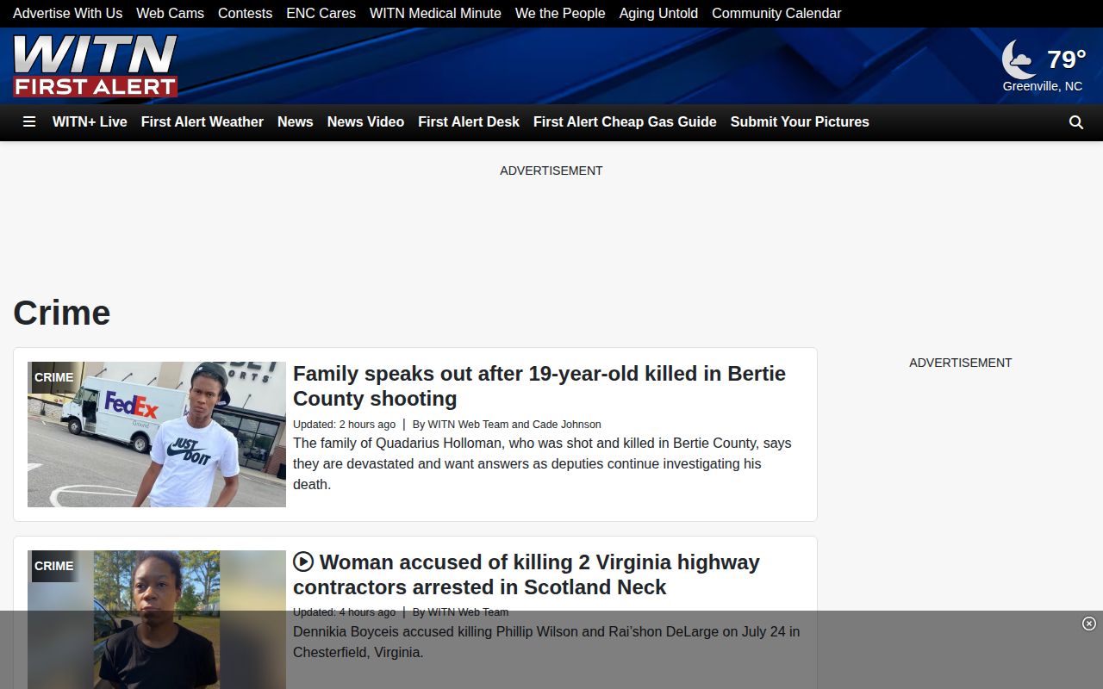Open Bertie County shooting headline

coord(539,386)
